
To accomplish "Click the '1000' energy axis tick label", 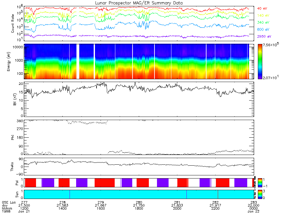I will tap(19, 60).
